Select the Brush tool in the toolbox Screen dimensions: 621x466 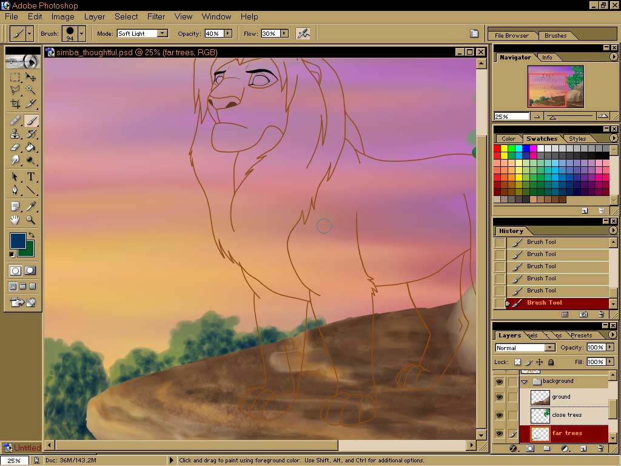point(32,120)
